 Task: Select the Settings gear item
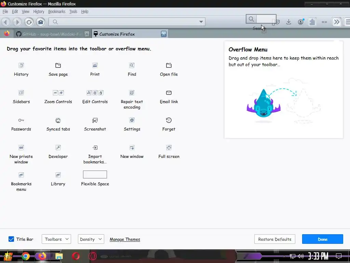click(132, 125)
